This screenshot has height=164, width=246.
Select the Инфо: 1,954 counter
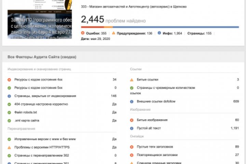[172, 33]
